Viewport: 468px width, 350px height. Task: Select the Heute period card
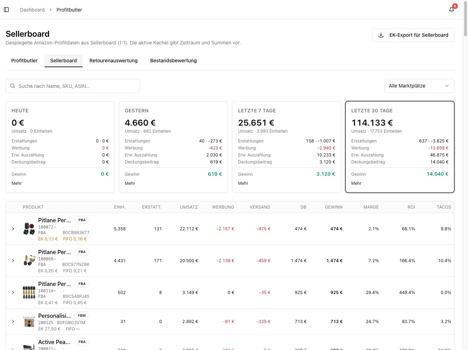pos(60,147)
